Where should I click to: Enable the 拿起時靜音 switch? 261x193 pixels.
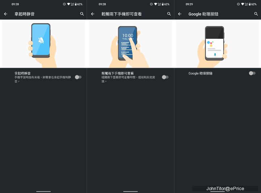tap(78, 77)
